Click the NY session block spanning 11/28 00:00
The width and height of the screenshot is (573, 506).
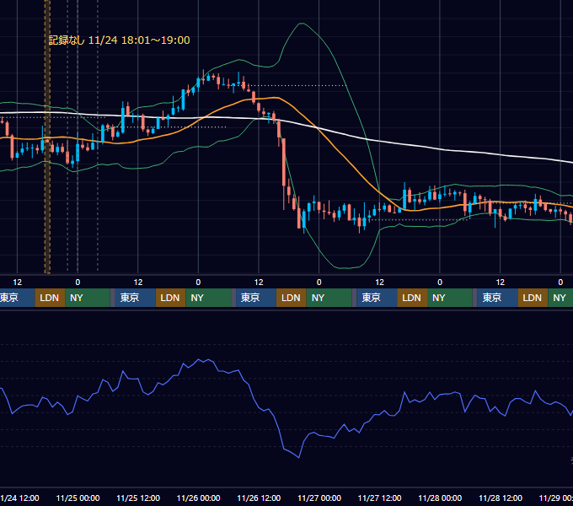[x=450, y=298]
